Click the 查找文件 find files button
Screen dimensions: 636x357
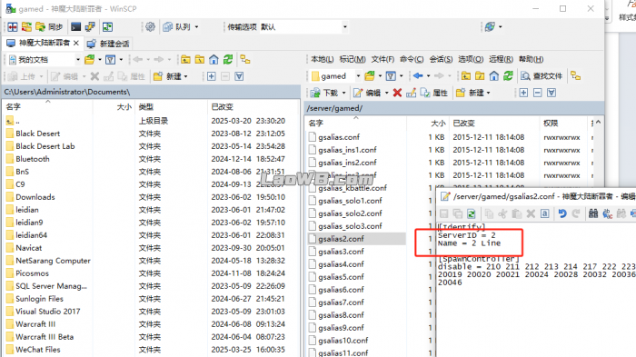pyautogui.click(x=542, y=76)
